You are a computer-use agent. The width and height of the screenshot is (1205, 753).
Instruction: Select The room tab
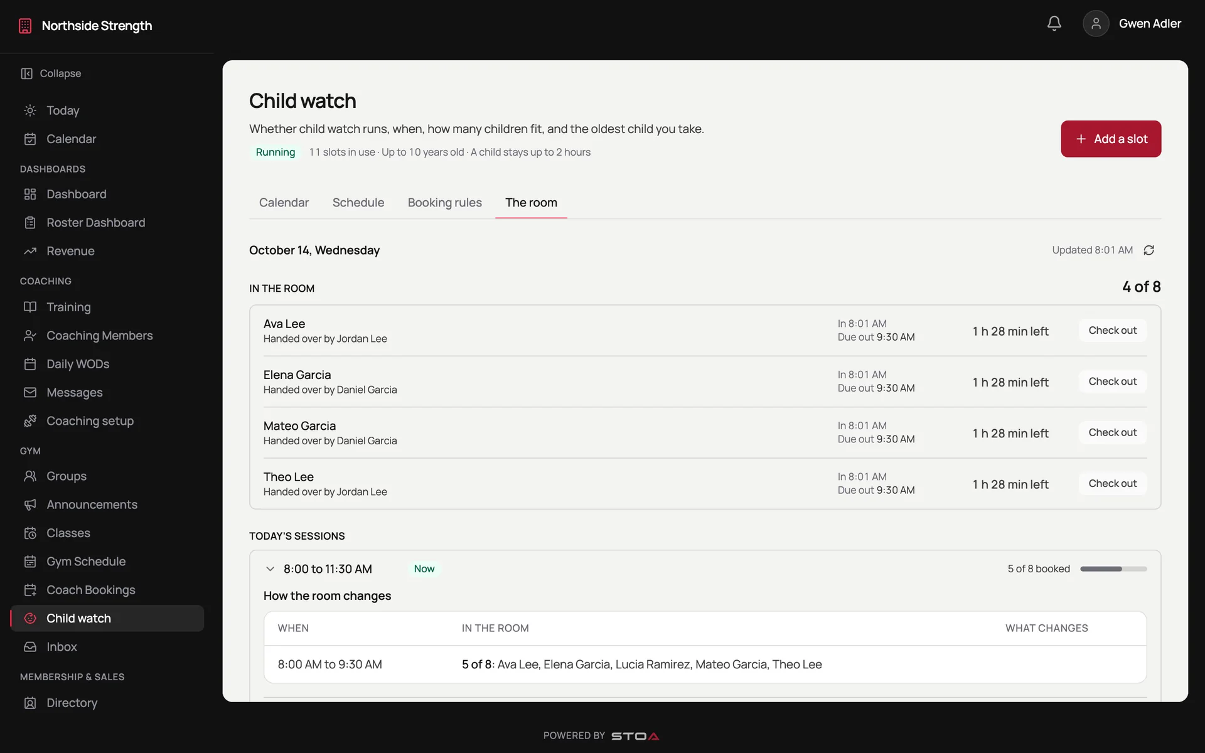(531, 203)
